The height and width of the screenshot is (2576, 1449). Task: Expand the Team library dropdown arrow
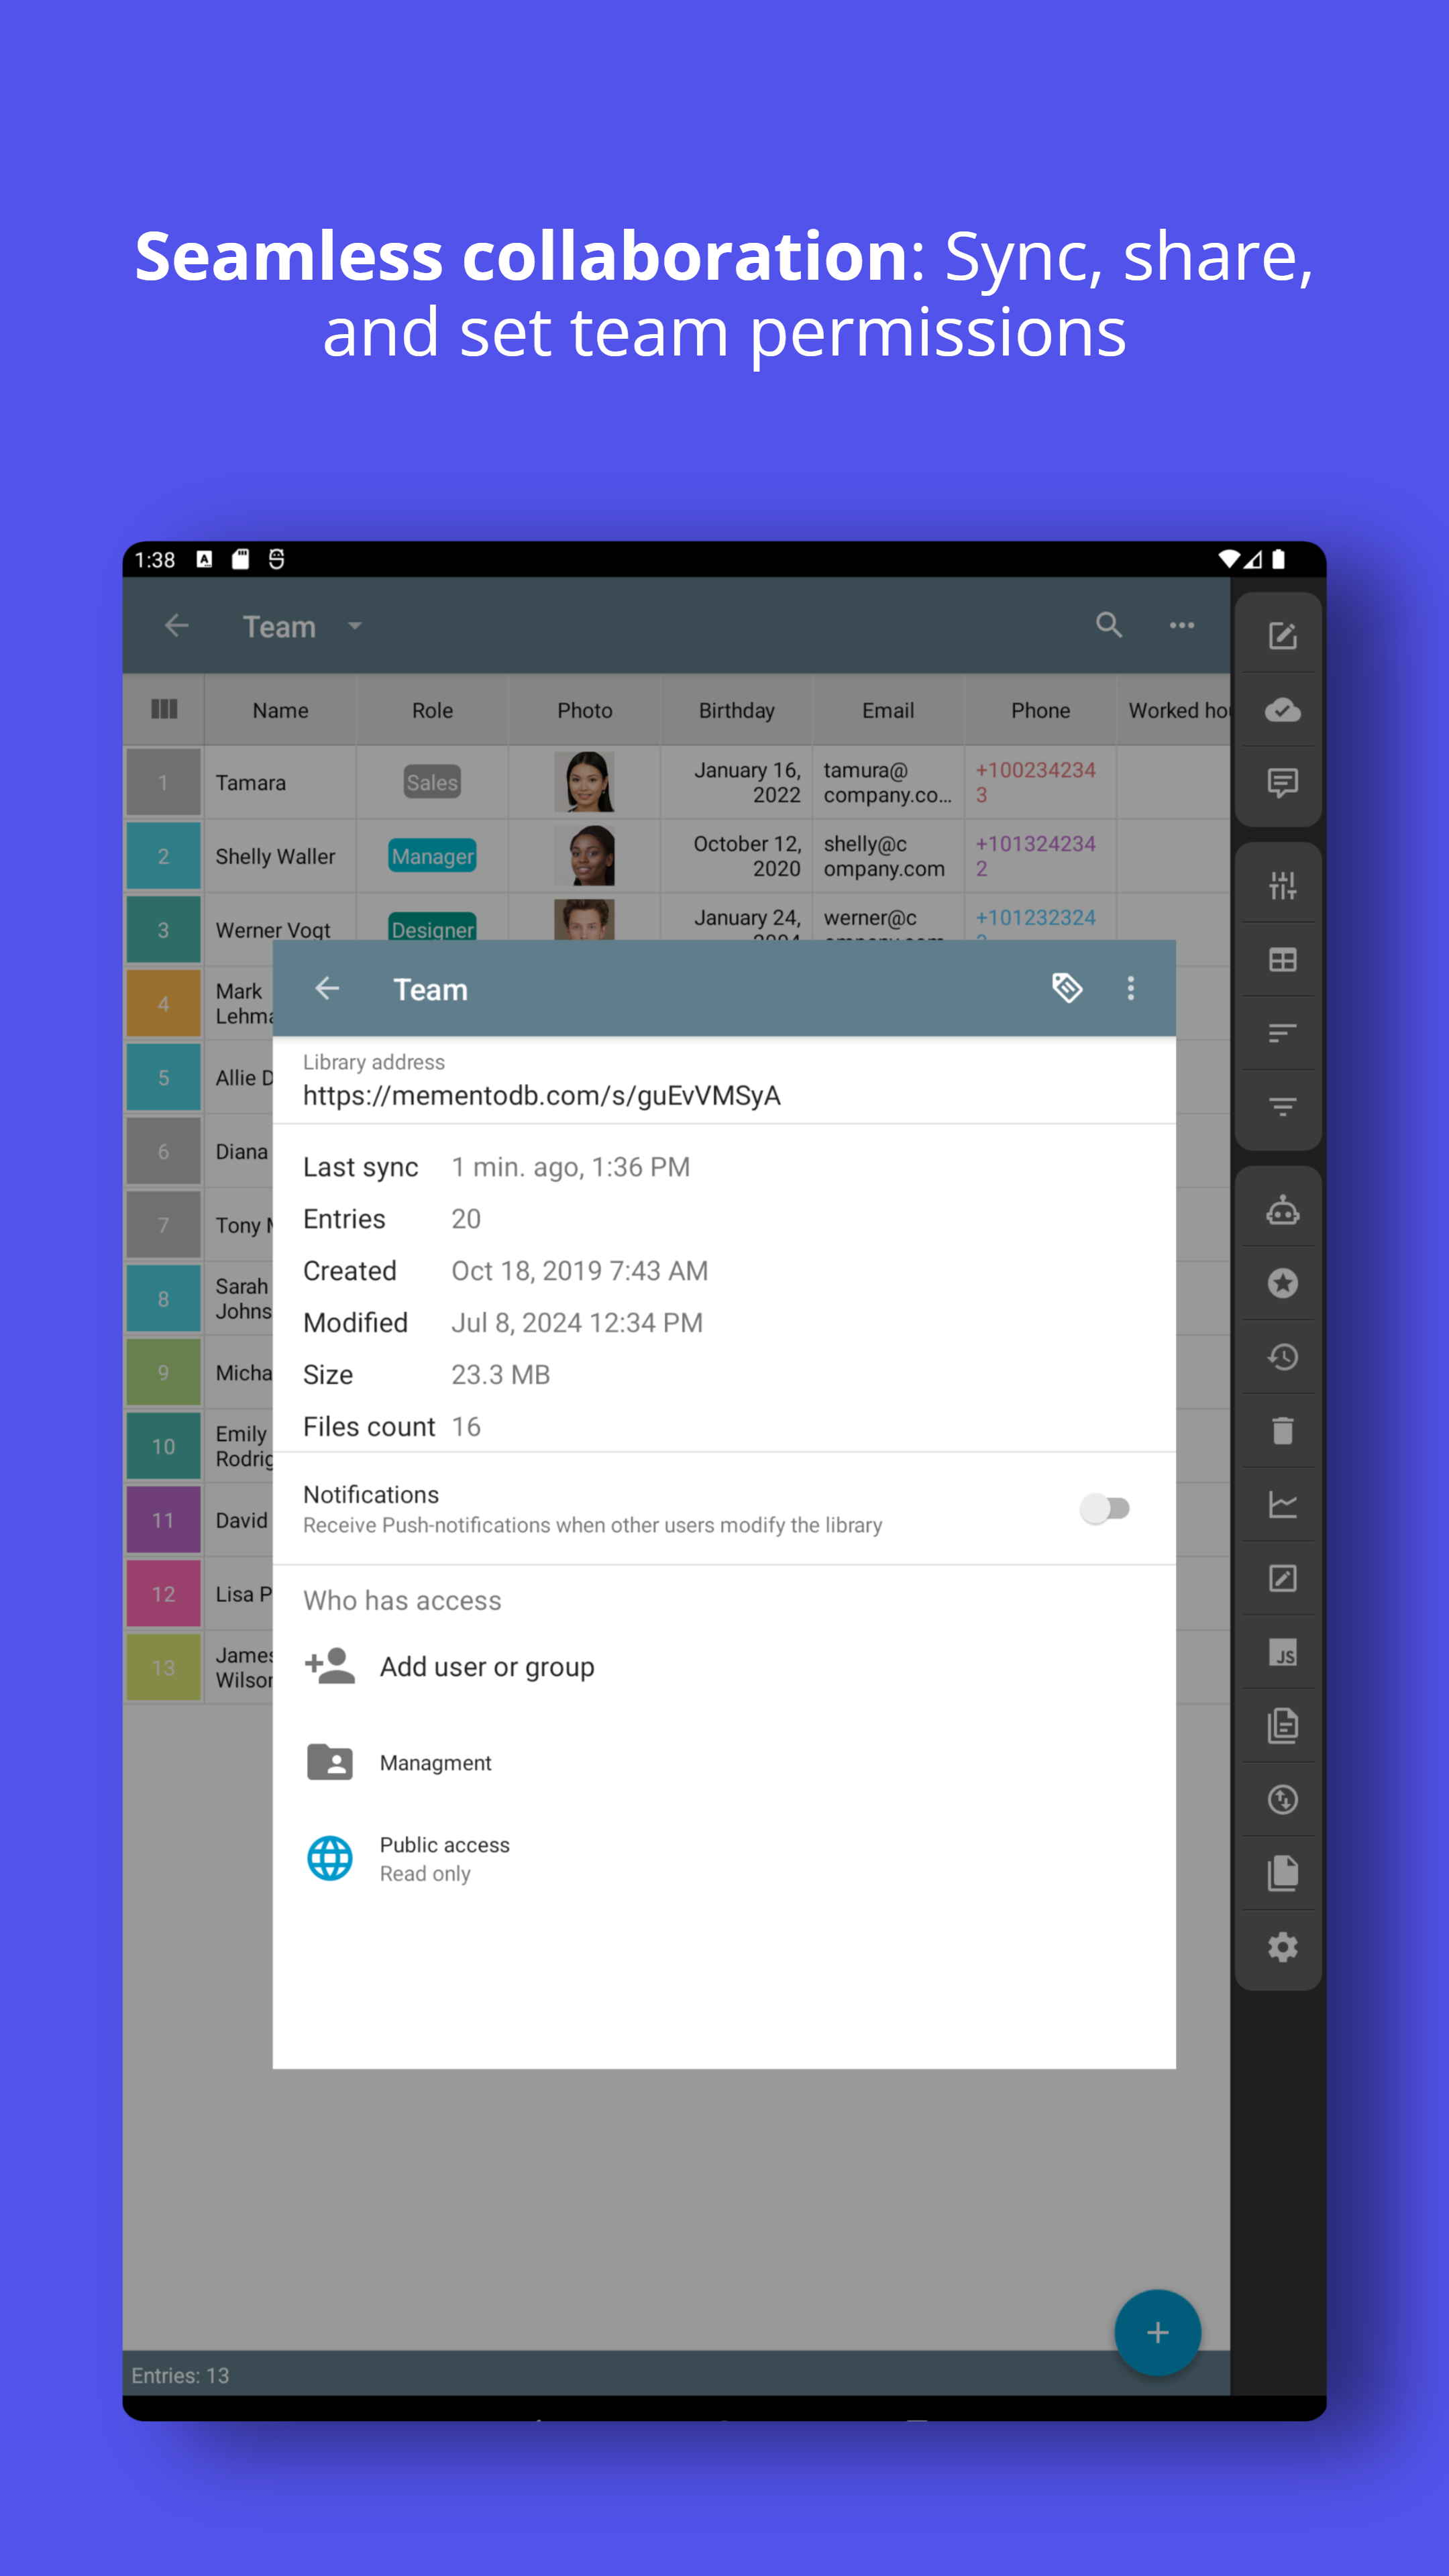[x=354, y=626]
